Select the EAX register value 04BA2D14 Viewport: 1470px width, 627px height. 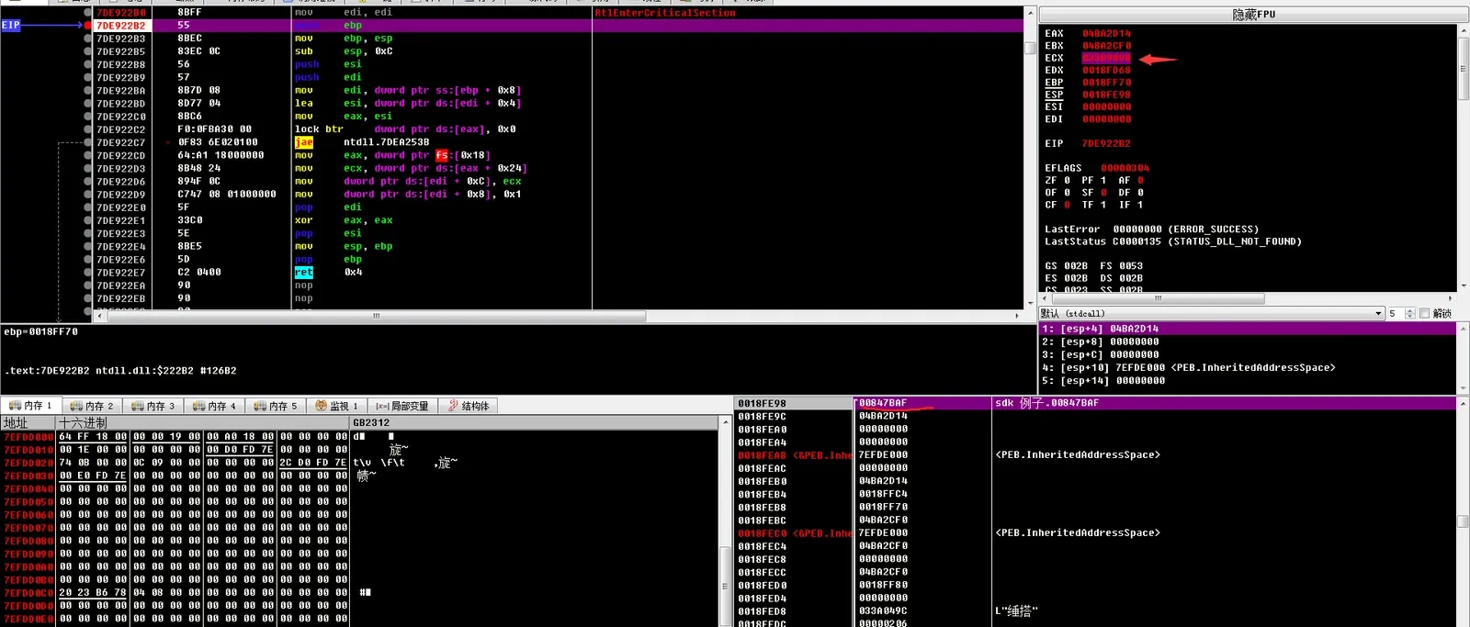pyautogui.click(x=1106, y=34)
